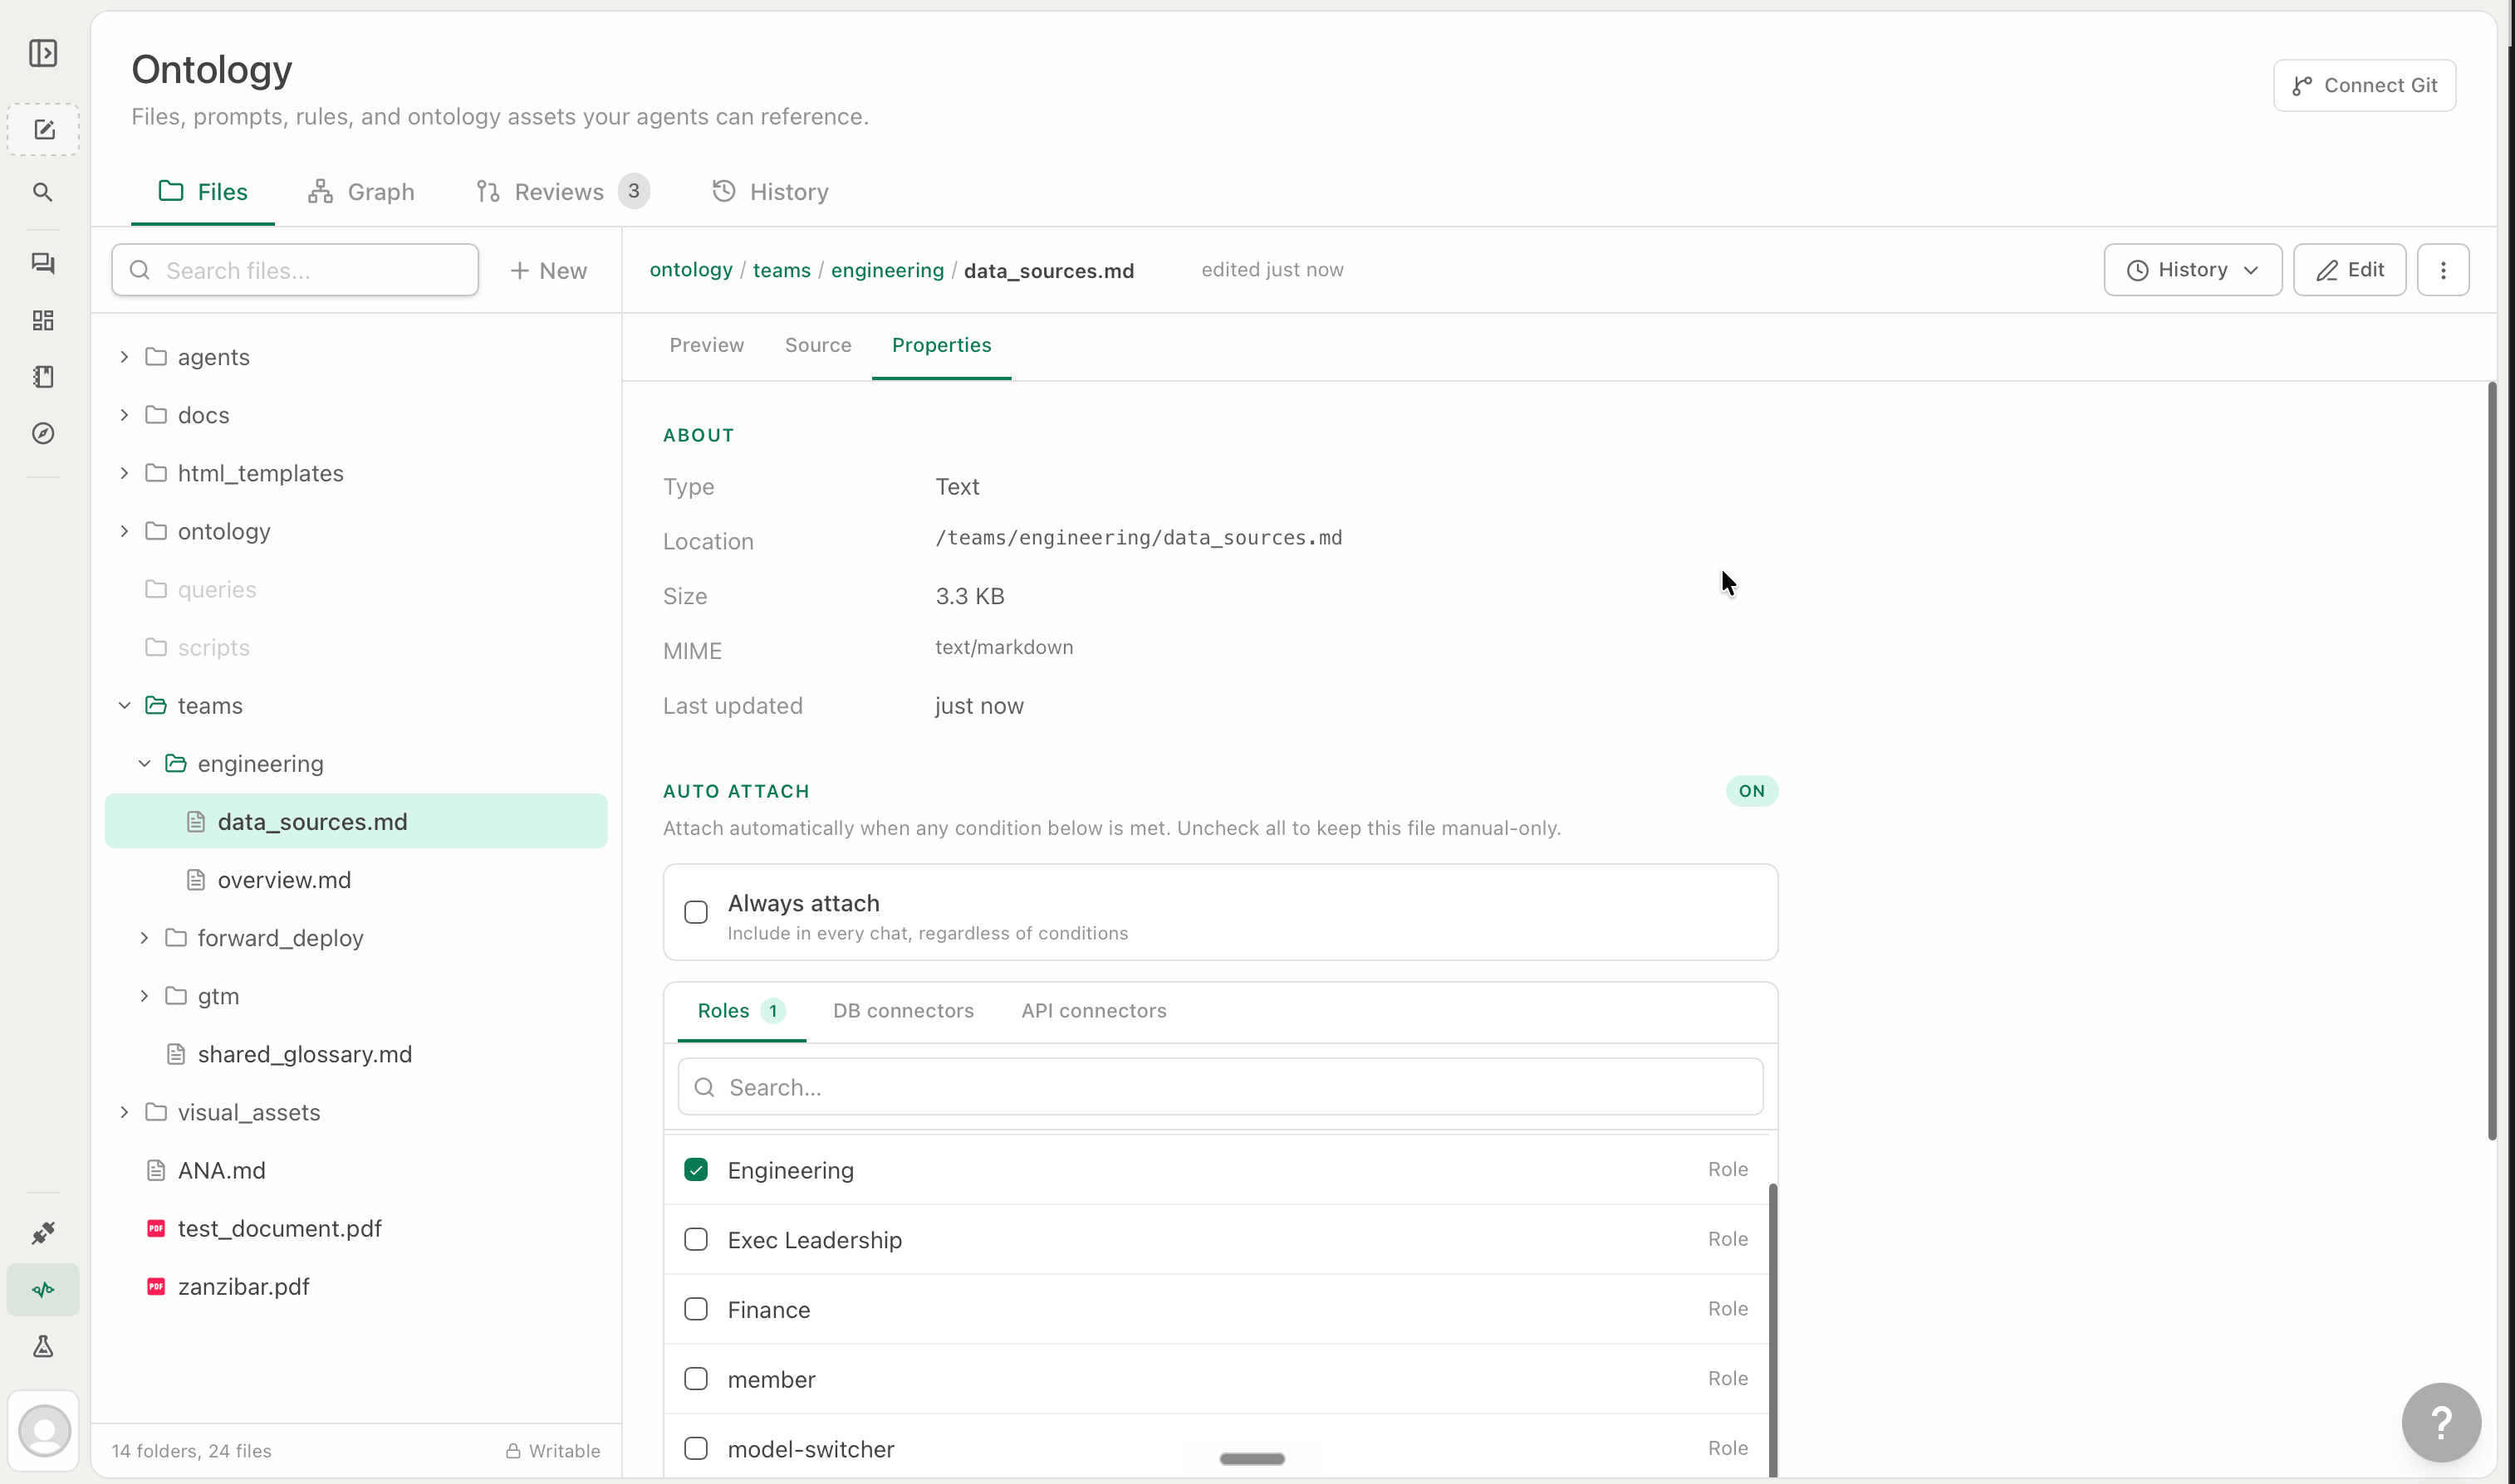Select the queries folder

(356, 590)
